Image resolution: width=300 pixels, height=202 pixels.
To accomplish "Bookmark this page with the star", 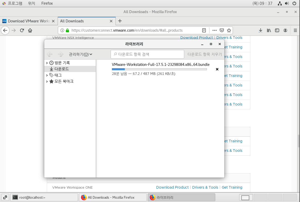I will pyautogui.click(x=229, y=30).
